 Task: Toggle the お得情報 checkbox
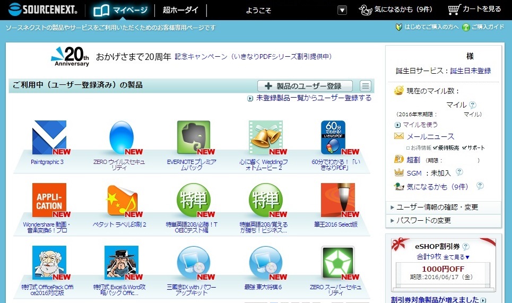tap(408, 148)
